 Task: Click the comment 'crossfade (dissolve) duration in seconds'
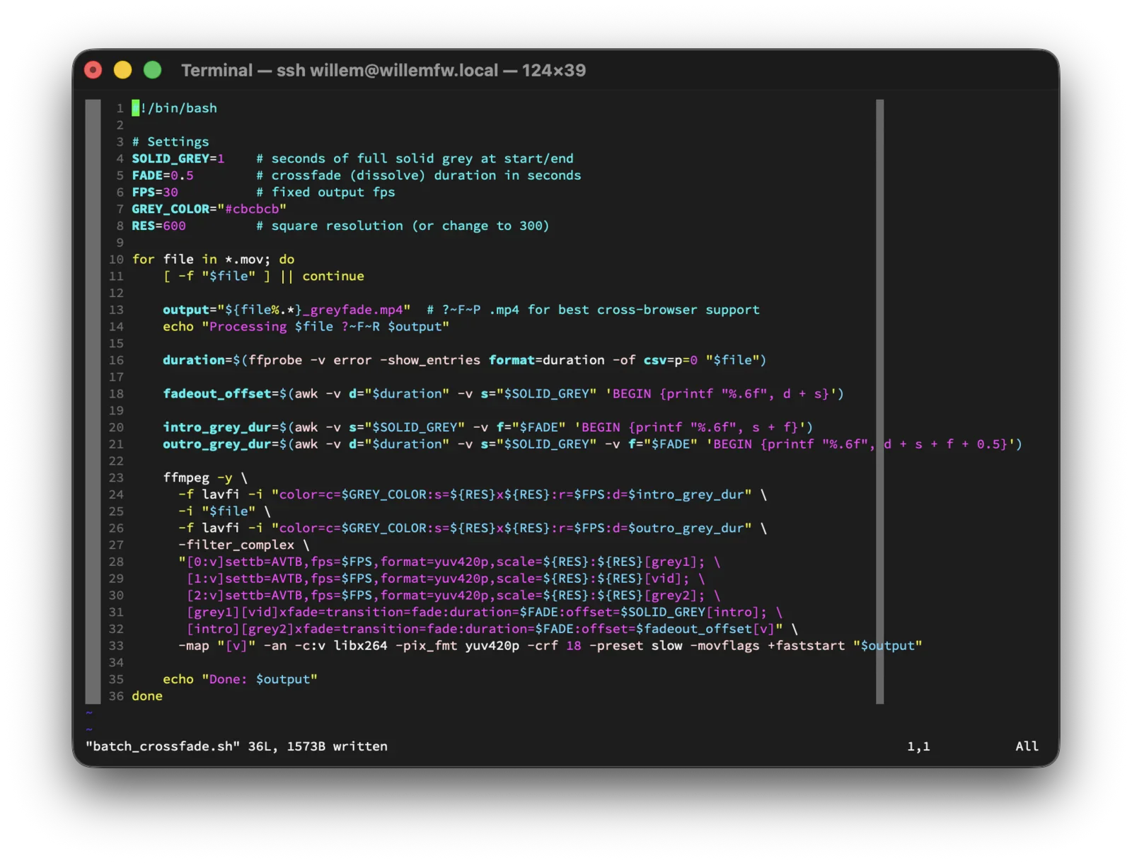427,175
